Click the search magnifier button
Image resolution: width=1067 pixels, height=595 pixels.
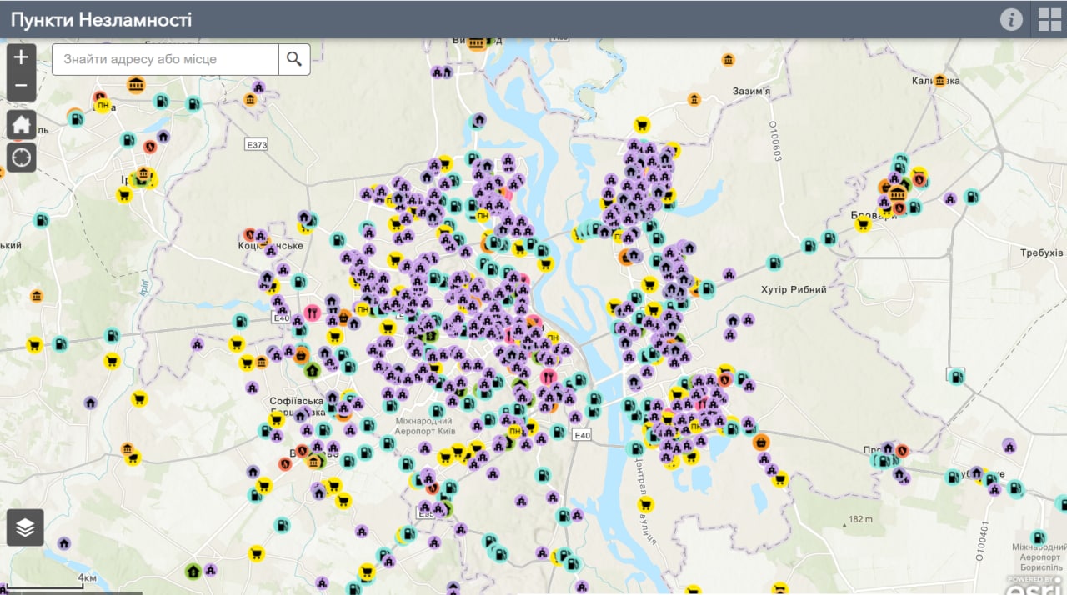[294, 59]
